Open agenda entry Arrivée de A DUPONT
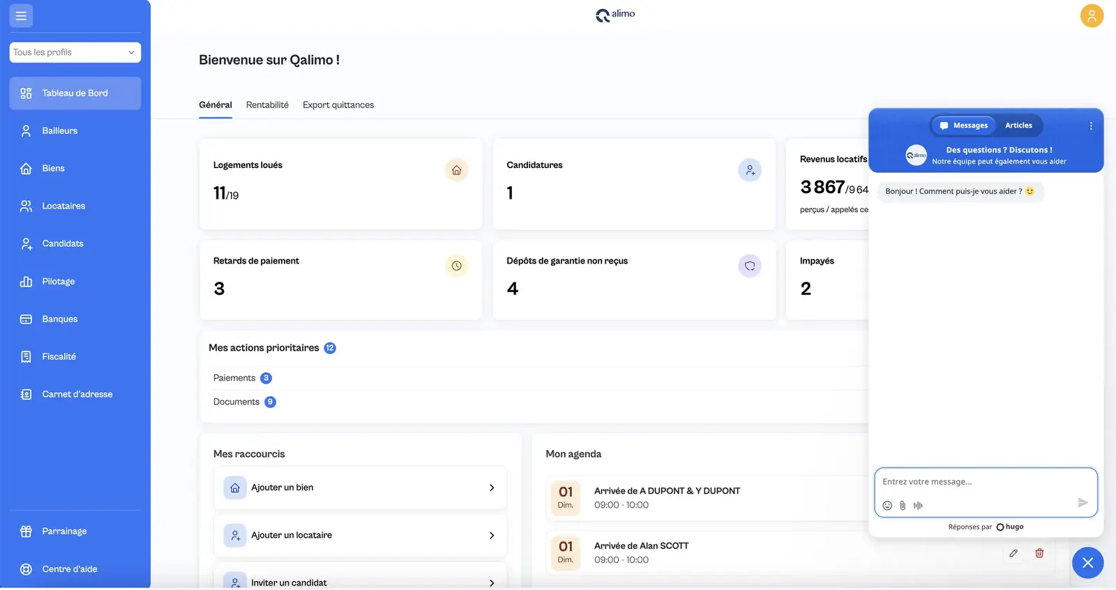1116x590 pixels. click(x=706, y=498)
